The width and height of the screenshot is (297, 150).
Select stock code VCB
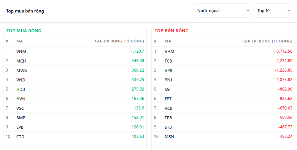pyautogui.click(x=168, y=108)
